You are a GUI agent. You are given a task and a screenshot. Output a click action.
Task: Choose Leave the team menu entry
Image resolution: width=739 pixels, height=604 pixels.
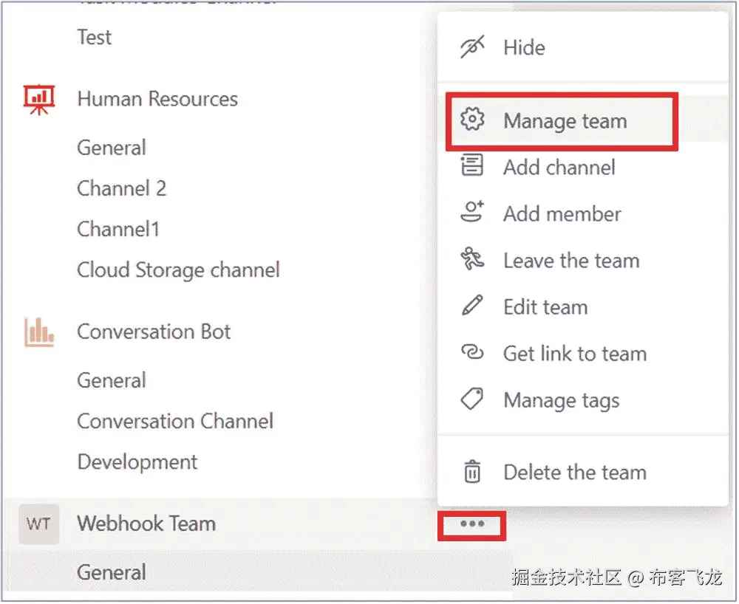click(x=571, y=261)
